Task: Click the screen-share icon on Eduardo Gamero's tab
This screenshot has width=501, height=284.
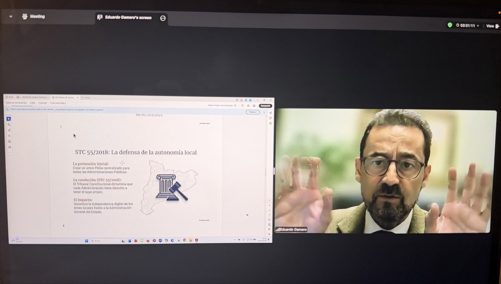Action: click(99, 17)
